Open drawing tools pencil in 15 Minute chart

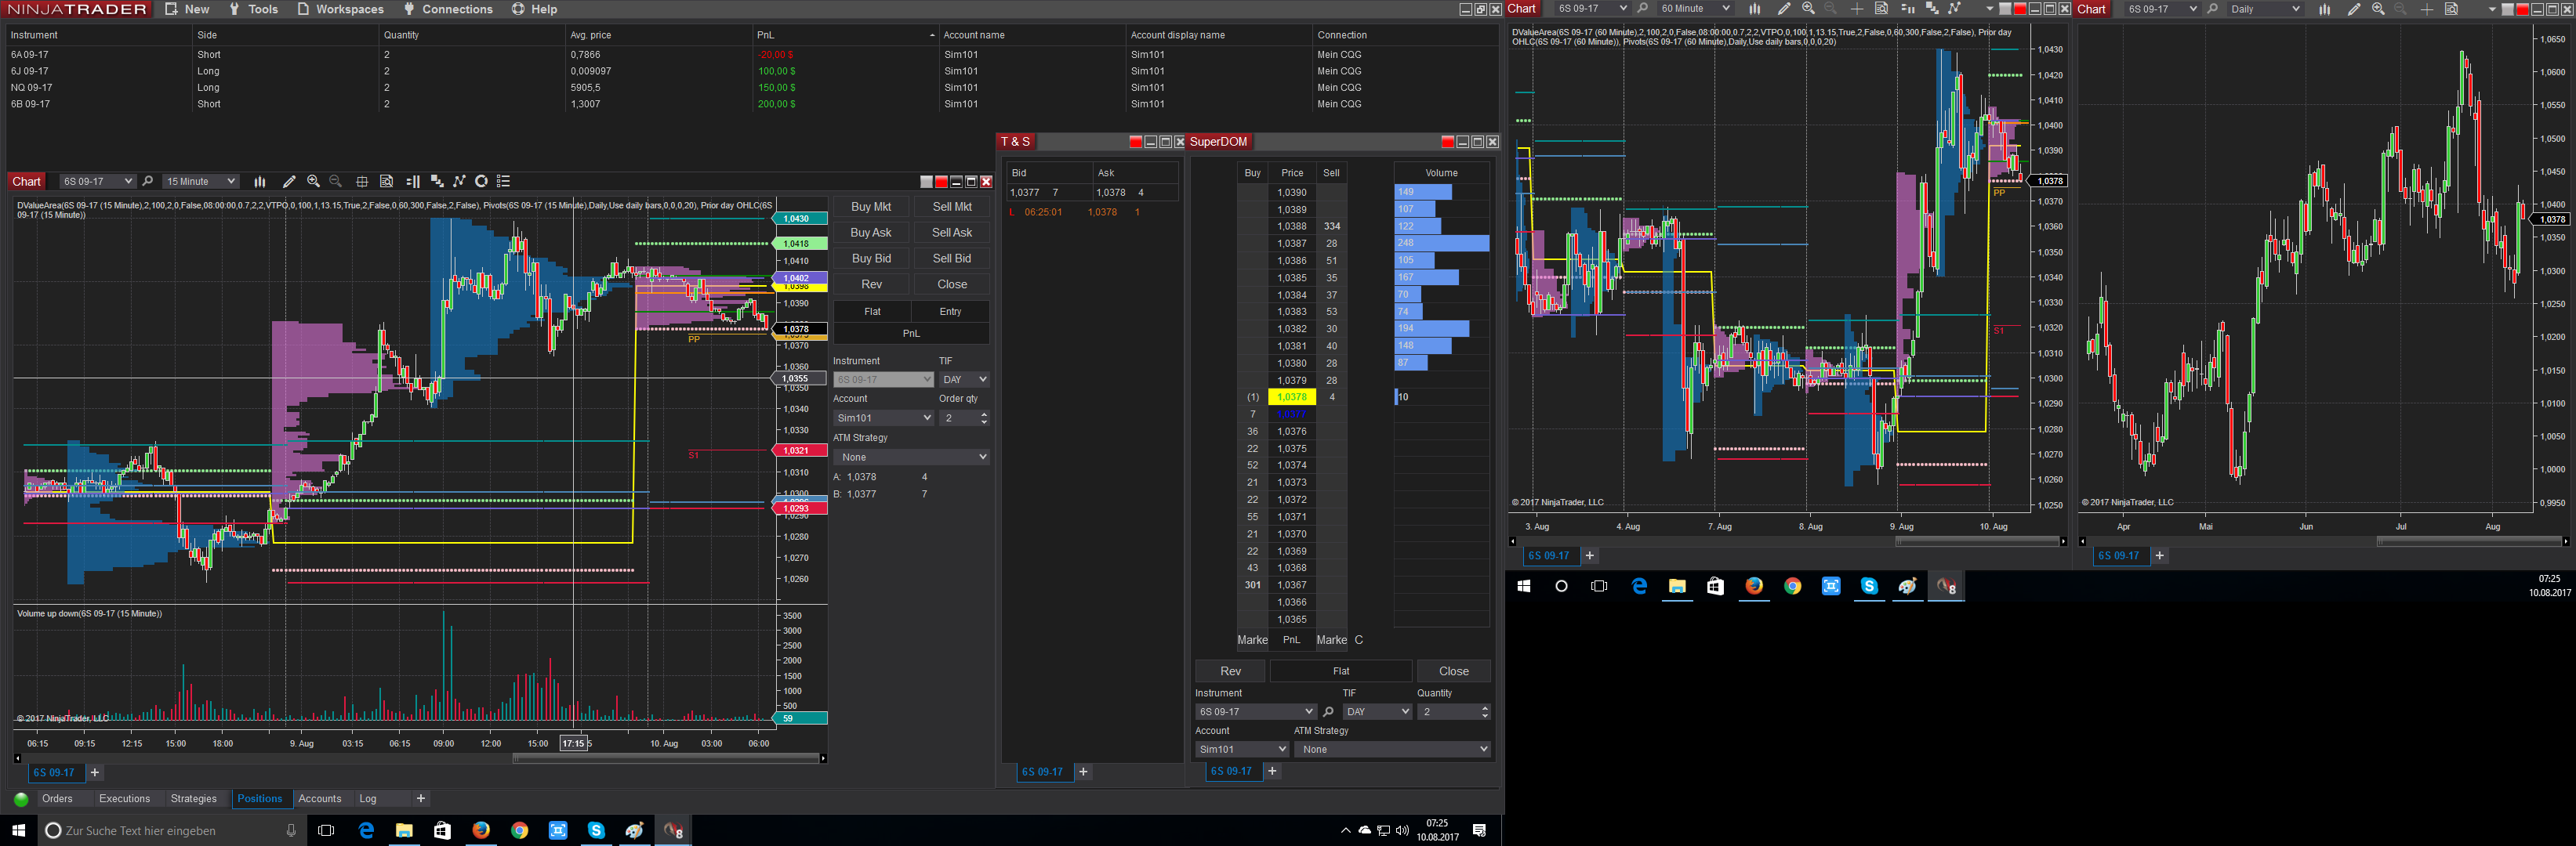click(289, 182)
